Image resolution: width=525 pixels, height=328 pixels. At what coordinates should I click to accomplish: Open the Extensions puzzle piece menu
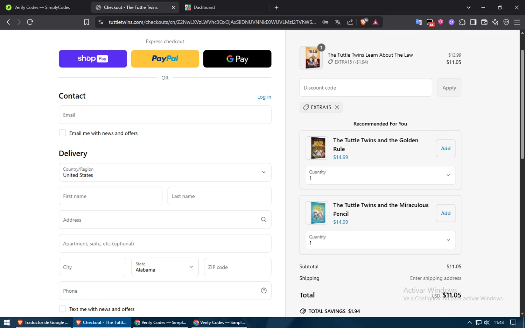tap(462, 22)
